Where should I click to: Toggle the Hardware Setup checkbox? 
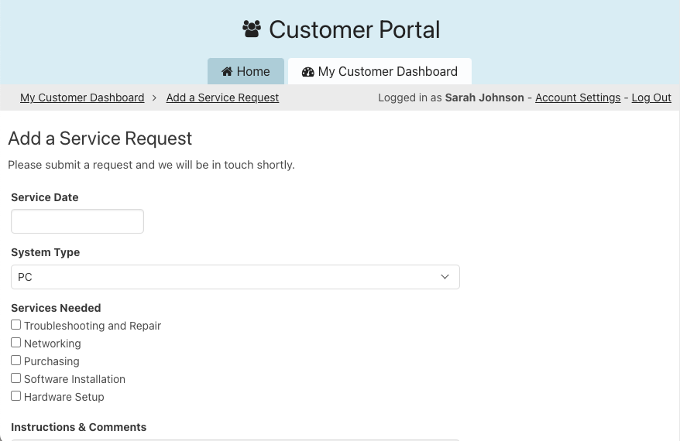click(x=15, y=396)
